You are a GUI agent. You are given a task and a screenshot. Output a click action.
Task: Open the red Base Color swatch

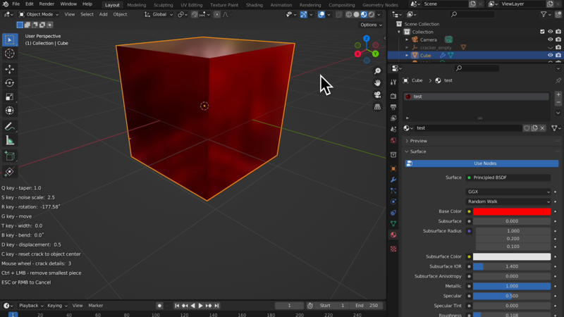point(512,212)
